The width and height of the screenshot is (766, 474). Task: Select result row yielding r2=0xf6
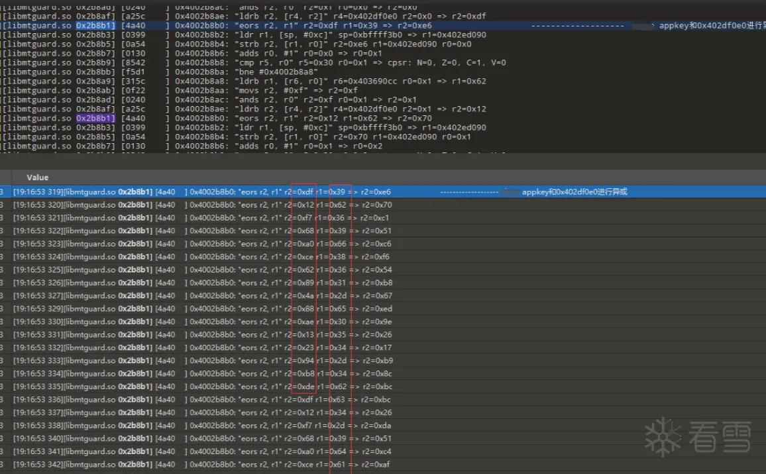point(383,257)
